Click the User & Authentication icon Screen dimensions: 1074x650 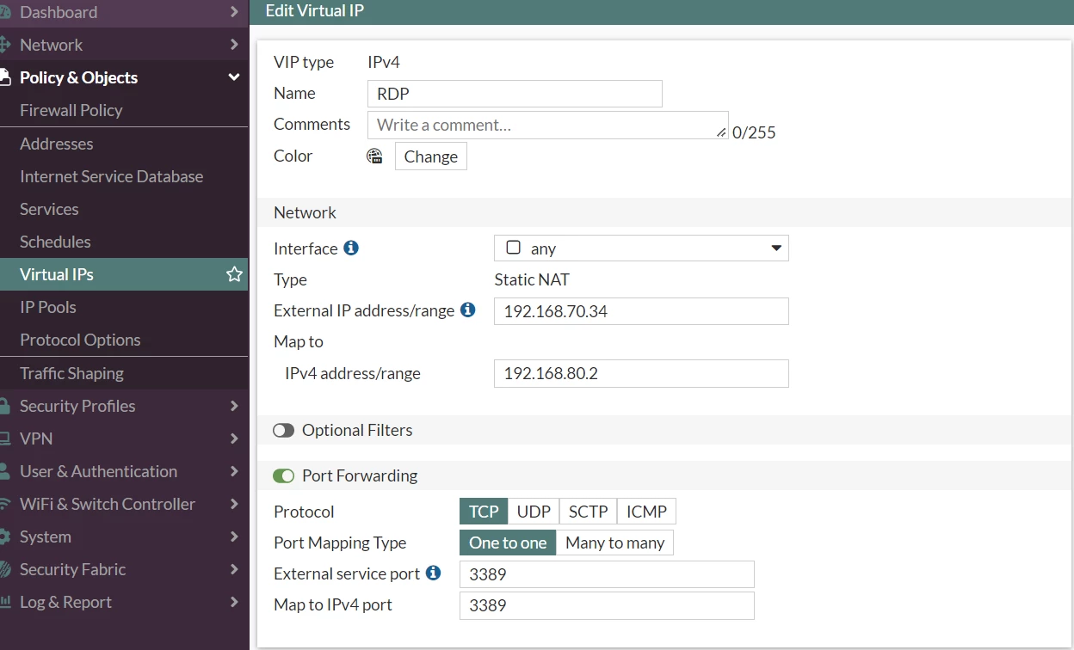[x=4, y=471]
